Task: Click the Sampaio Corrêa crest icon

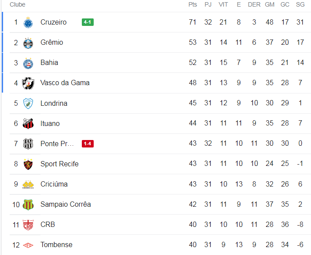Action: 28,205
